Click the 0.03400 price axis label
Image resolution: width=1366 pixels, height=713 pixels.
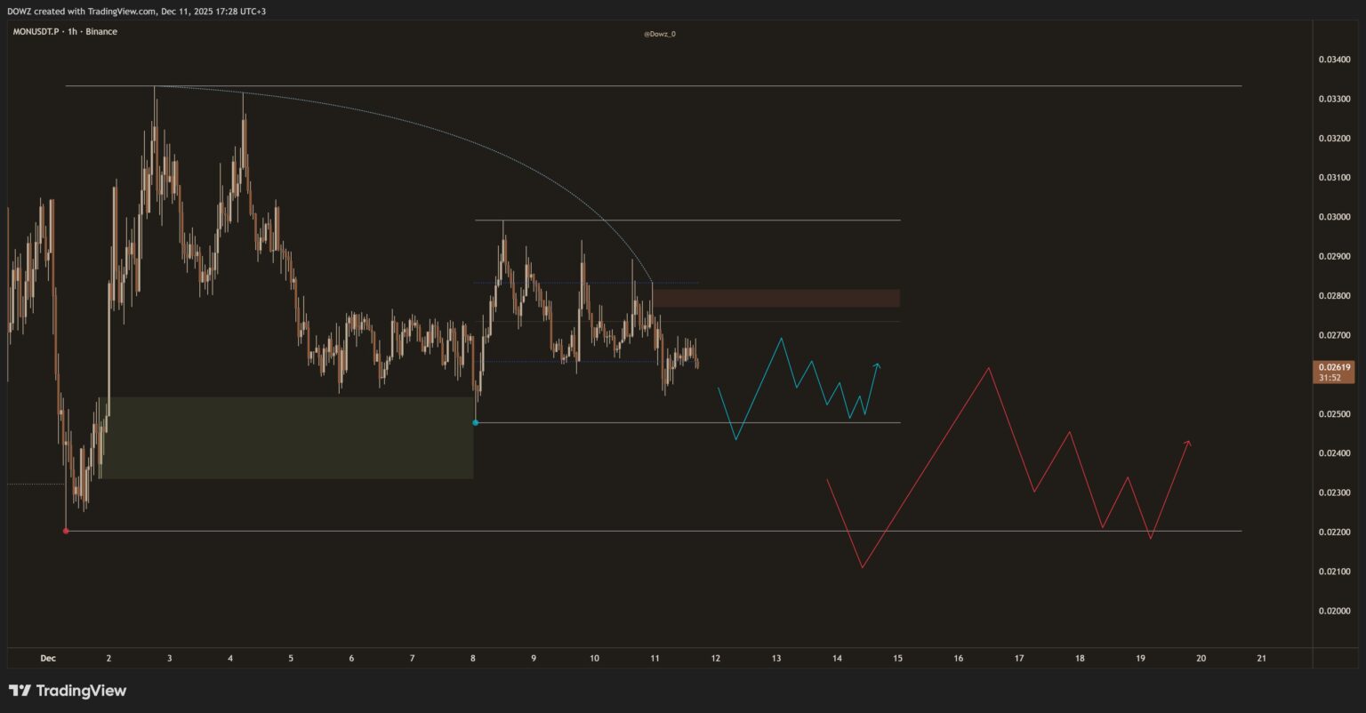1332,60
